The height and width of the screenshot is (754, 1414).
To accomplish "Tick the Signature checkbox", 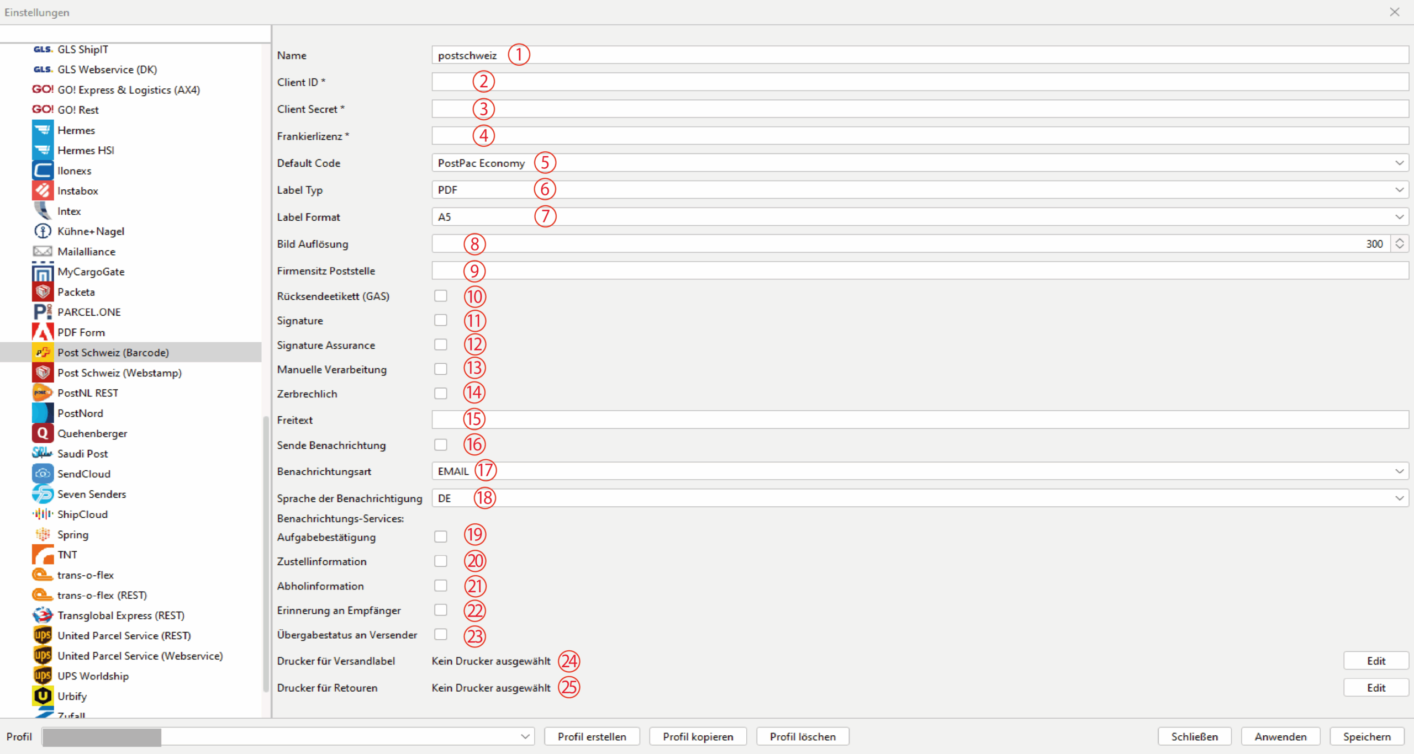I will [441, 320].
